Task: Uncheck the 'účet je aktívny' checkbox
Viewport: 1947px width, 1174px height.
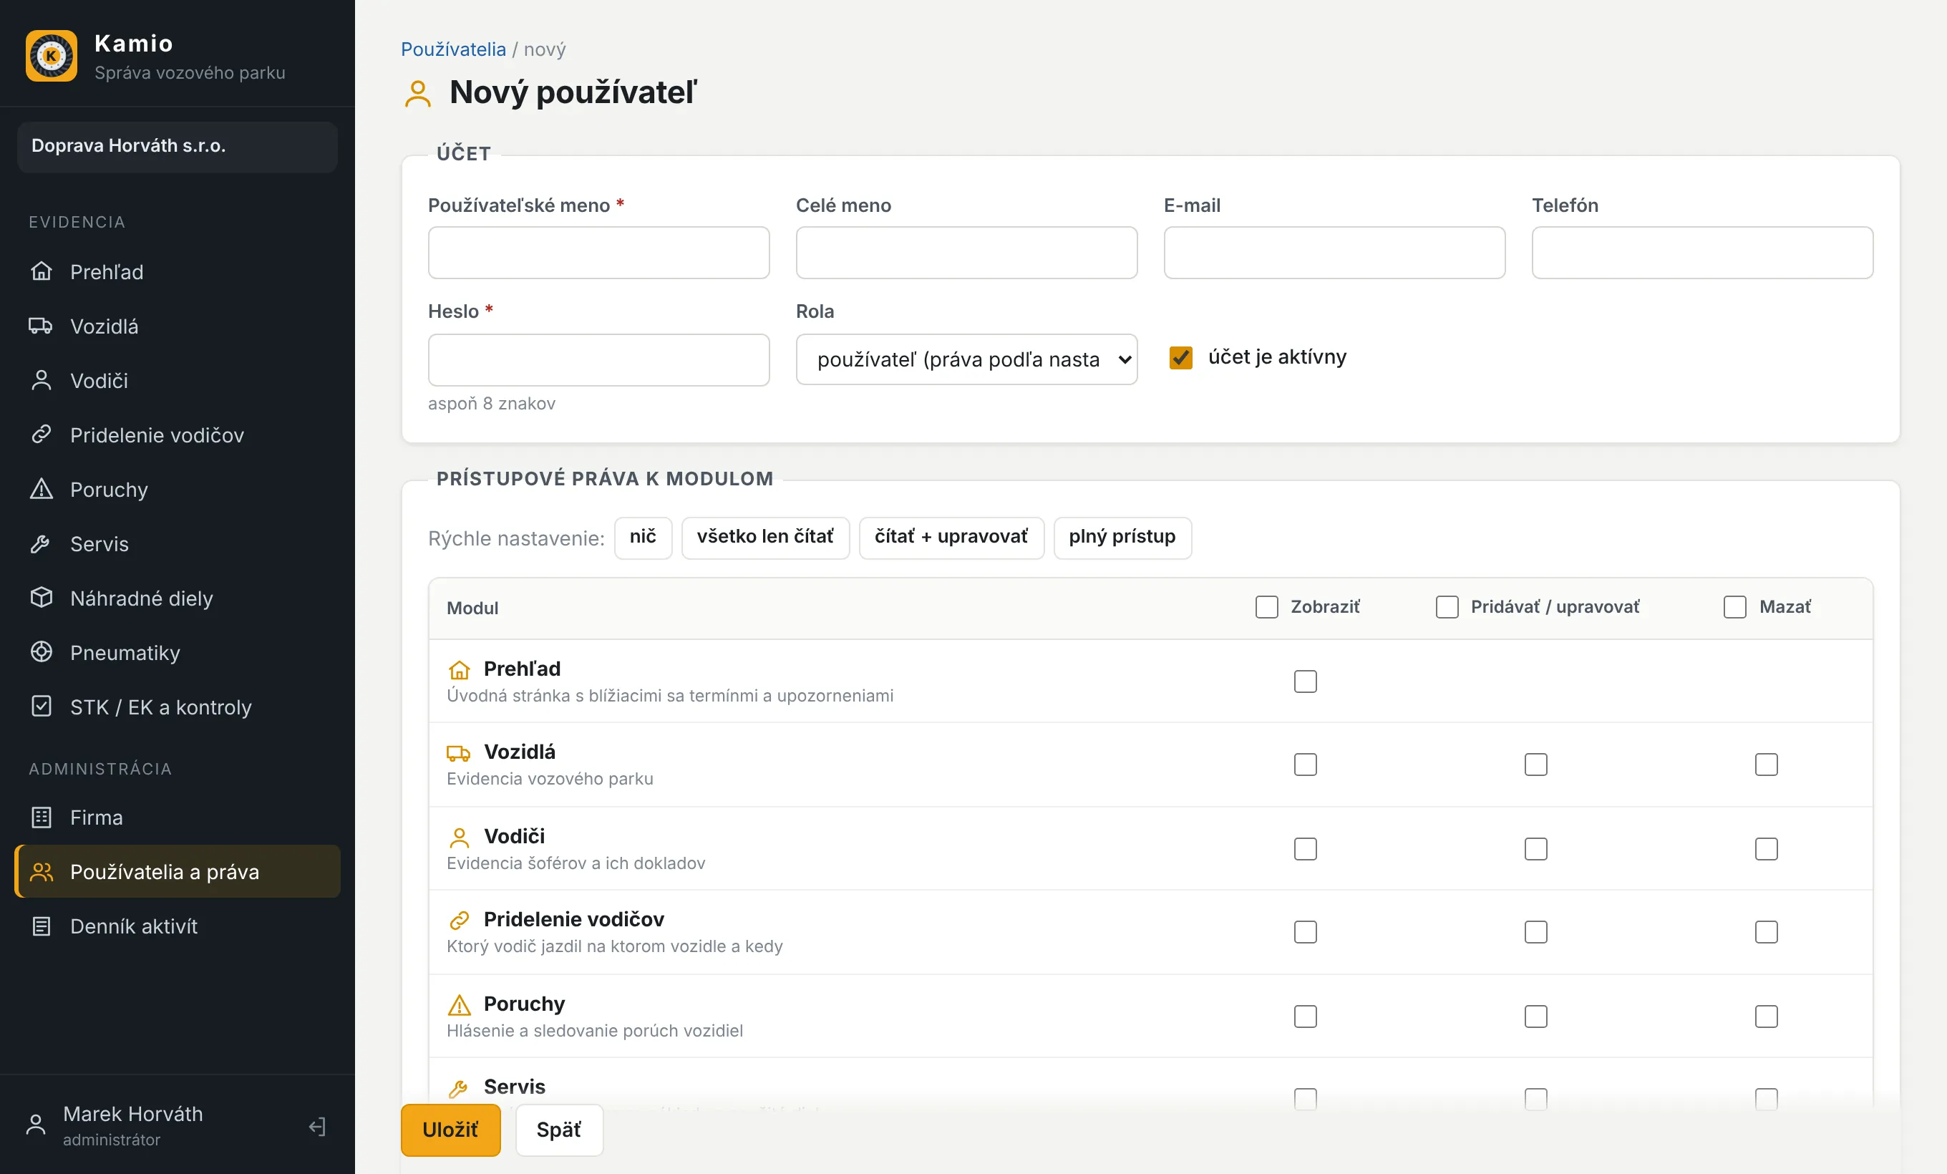Action: click(1180, 358)
